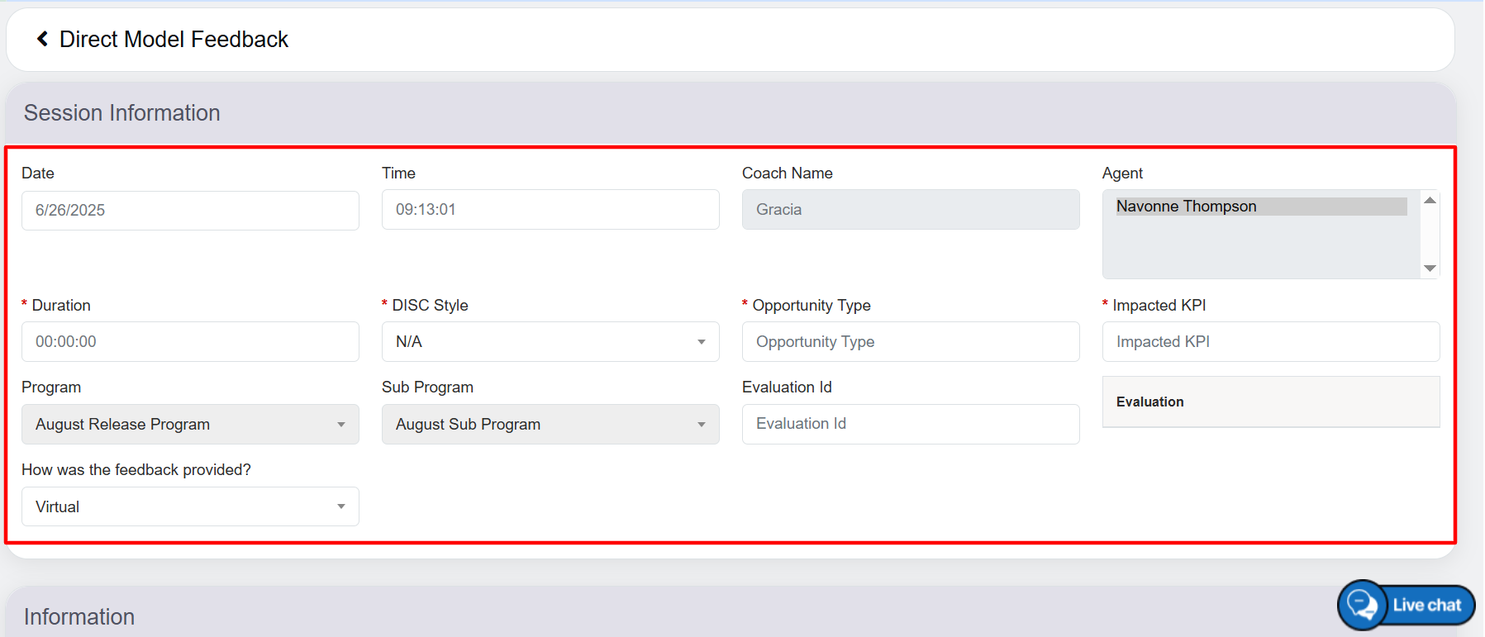
Task: Click the Evaluation Id input field
Action: [x=910, y=424]
